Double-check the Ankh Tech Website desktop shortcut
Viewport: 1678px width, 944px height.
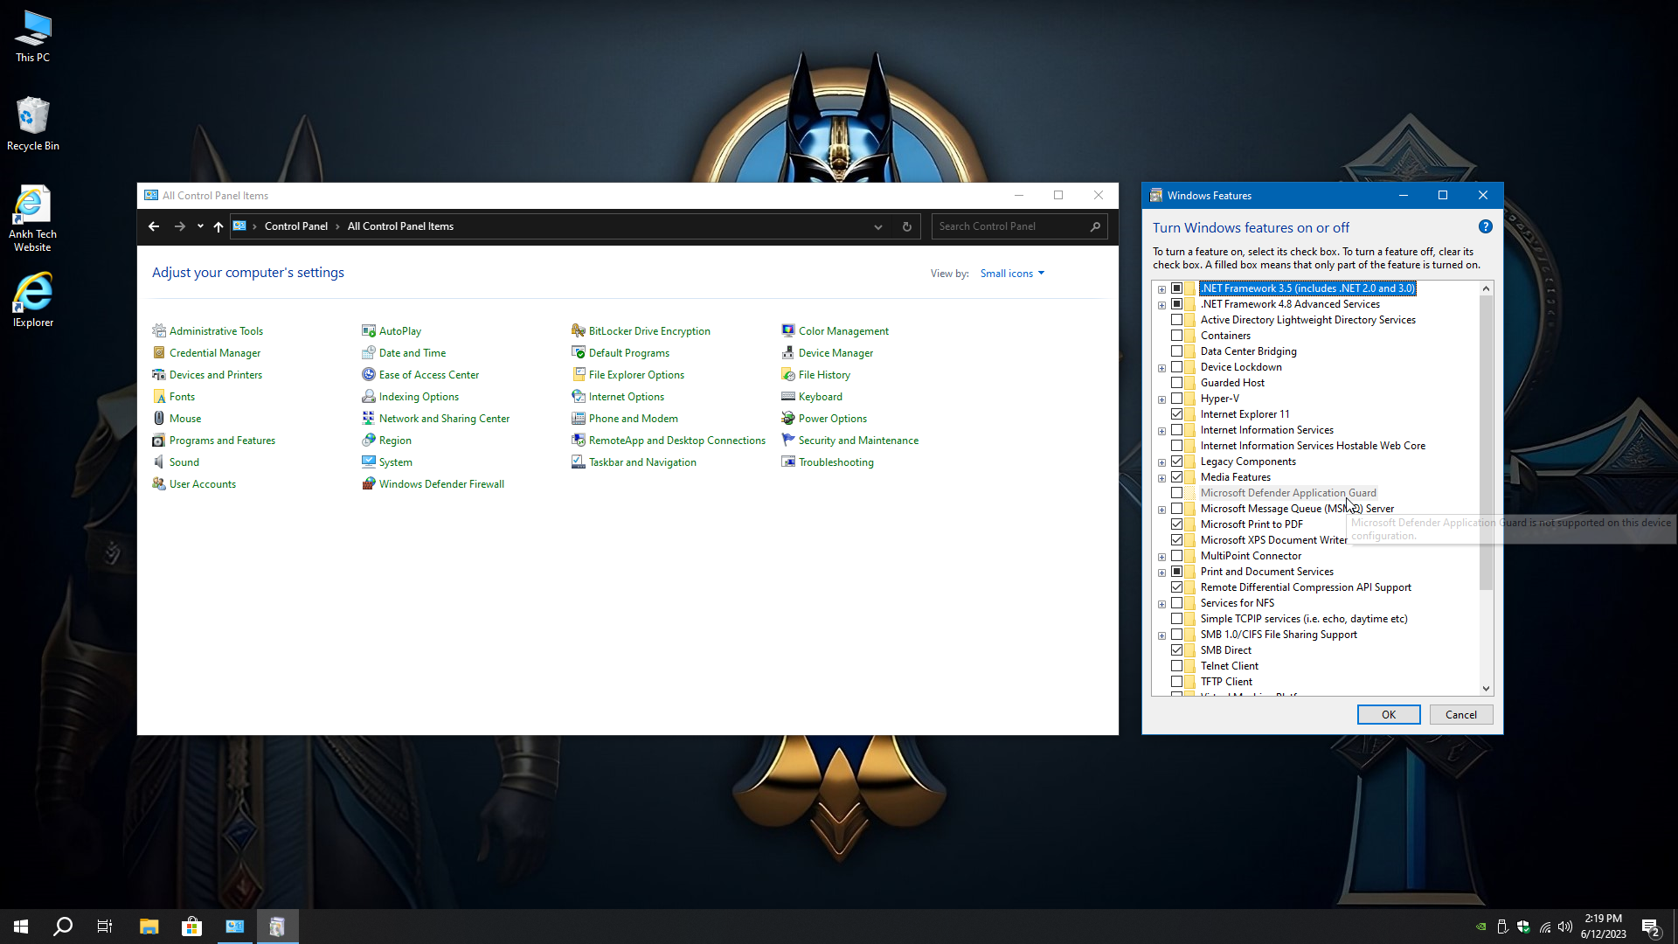32,218
